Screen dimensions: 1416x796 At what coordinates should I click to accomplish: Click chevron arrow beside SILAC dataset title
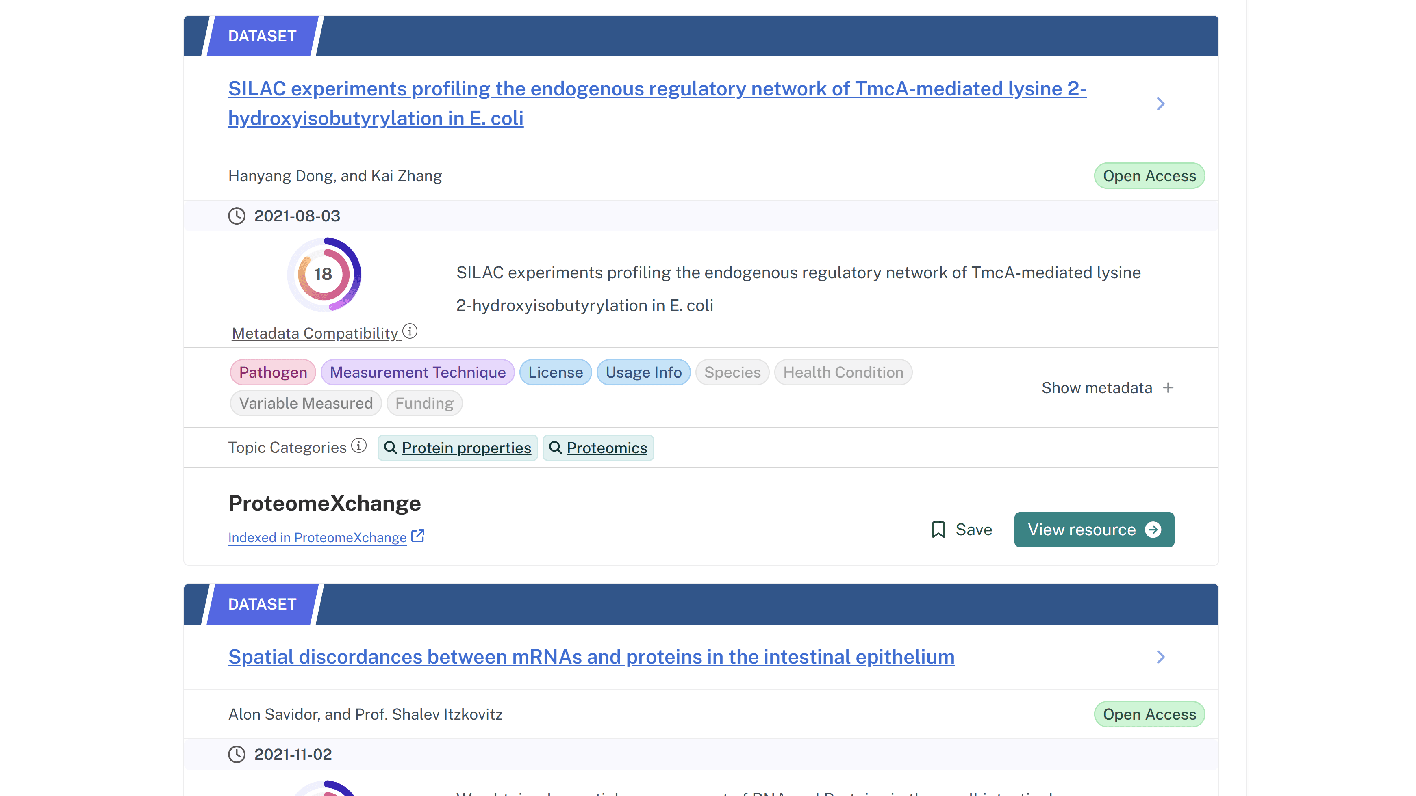click(1160, 104)
